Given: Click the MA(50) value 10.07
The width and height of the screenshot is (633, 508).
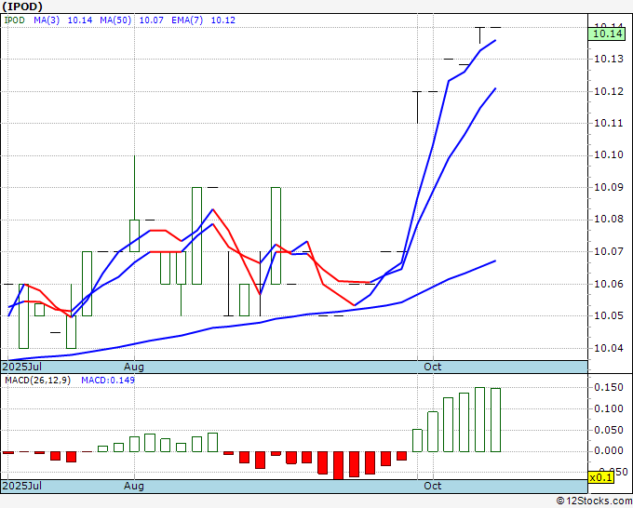Looking at the screenshot, I should (x=151, y=20).
